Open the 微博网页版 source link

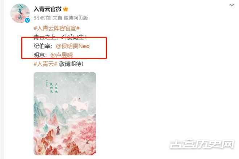[76, 18]
